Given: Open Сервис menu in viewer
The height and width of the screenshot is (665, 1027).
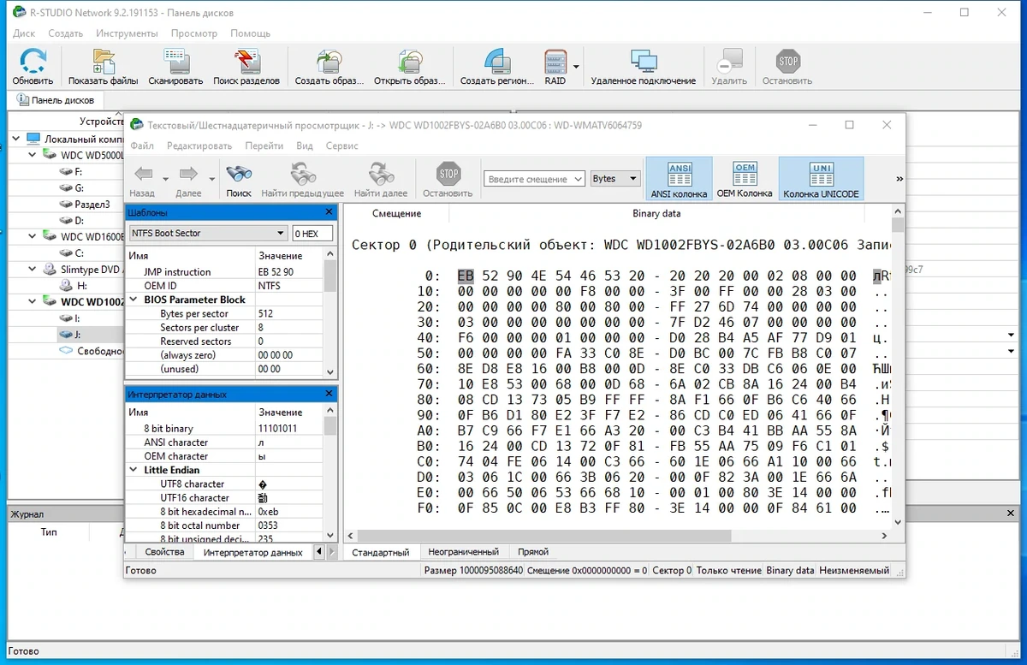Looking at the screenshot, I should pyautogui.click(x=342, y=146).
